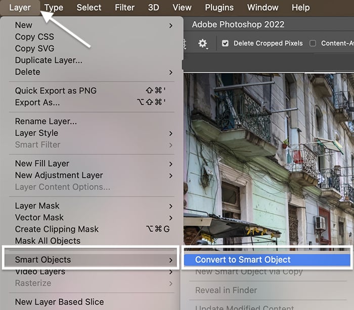
Task: Click the street photo on canvas
Action: [269, 158]
